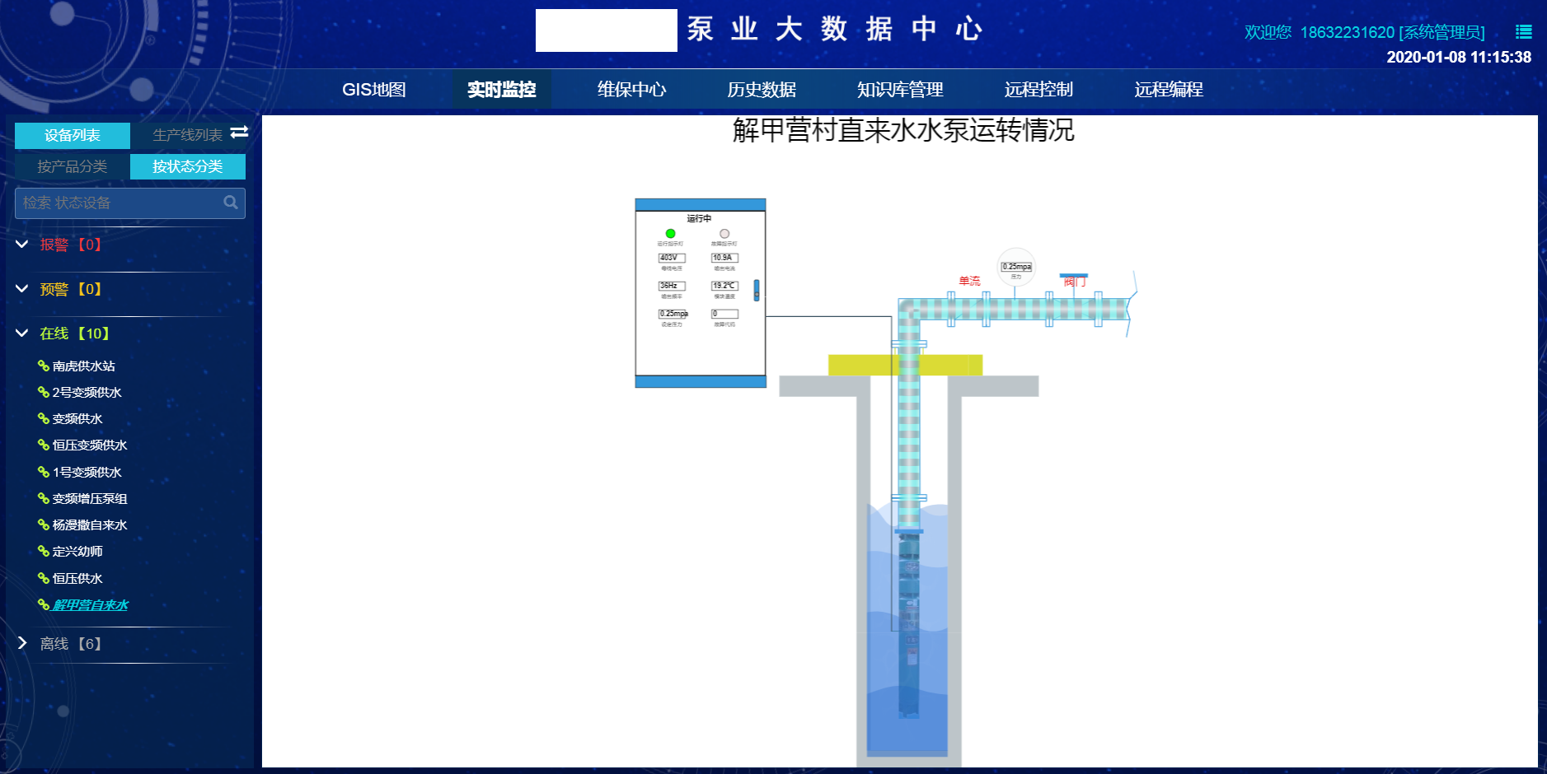Click the link icon next to 变频增压泵组

click(42, 498)
